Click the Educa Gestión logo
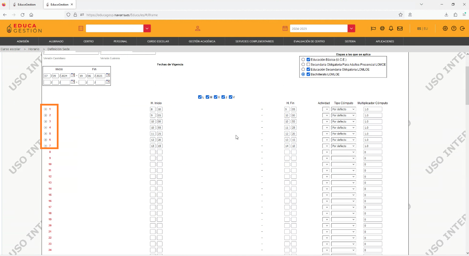 [x=24, y=28]
